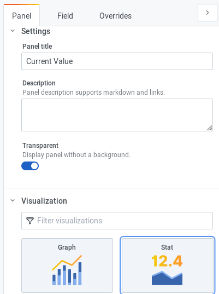Click inside the Description text area

tap(117, 115)
